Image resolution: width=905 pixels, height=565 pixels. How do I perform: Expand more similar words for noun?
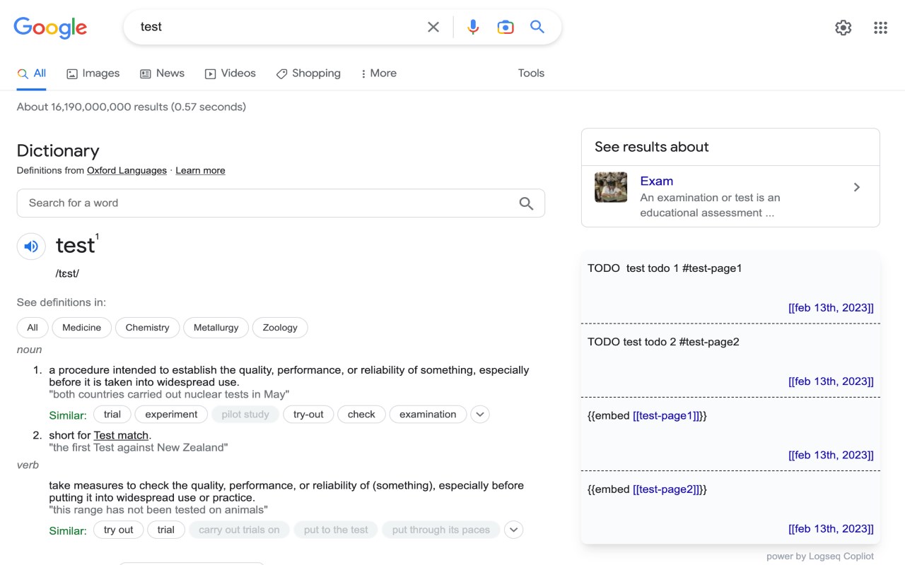pos(480,415)
